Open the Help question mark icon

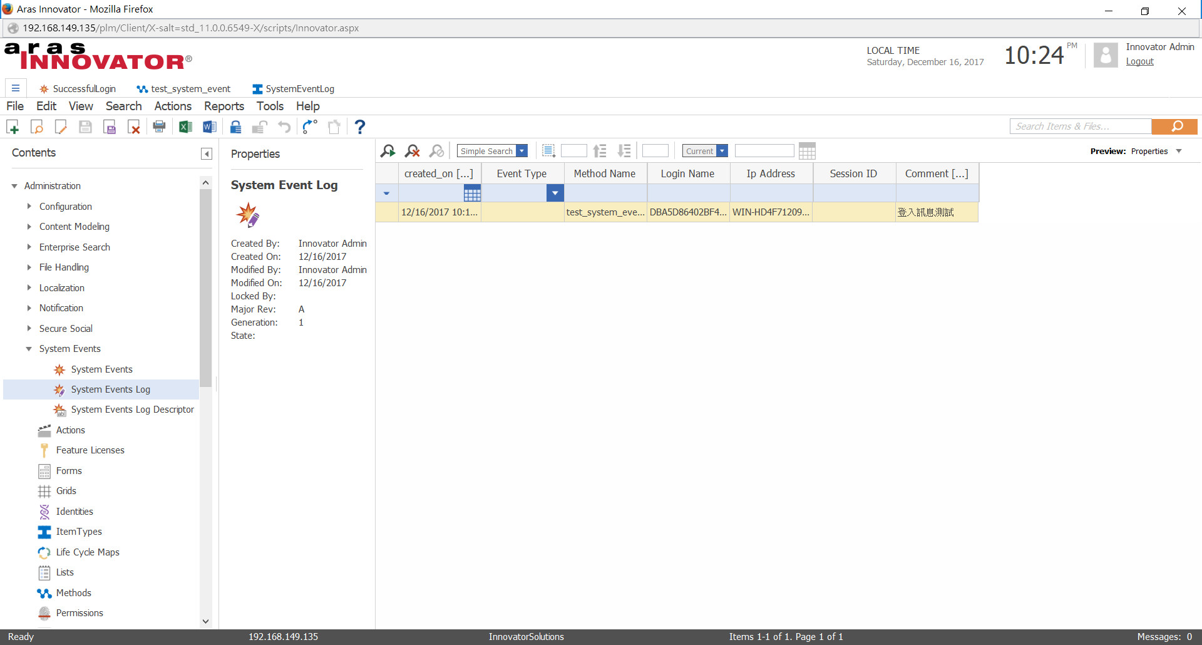coord(360,127)
